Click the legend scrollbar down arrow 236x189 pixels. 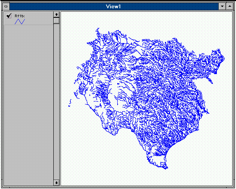pos(56,183)
